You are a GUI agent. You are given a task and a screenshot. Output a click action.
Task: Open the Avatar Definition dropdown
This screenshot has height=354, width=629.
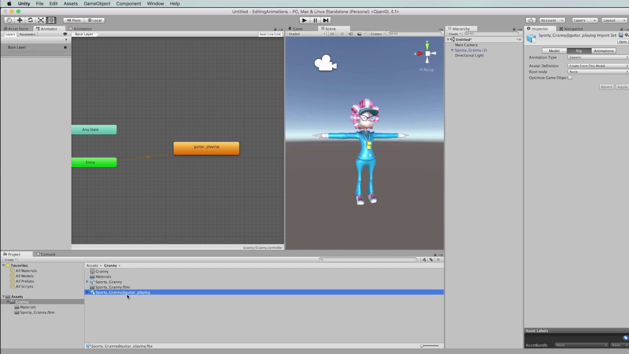pyautogui.click(x=598, y=66)
